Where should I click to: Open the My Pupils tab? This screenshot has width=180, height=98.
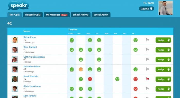pos(15,15)
